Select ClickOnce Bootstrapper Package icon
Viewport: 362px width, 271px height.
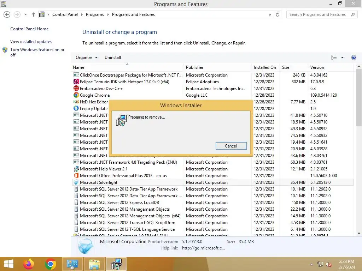76,75
